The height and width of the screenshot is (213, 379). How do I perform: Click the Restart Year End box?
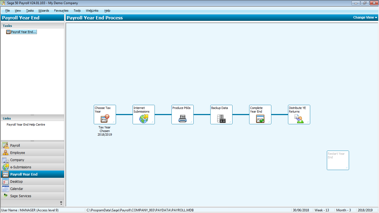coord(338,160)
